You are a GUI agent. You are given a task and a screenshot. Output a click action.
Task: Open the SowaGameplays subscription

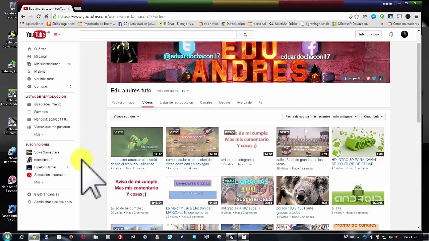[47, 152]
